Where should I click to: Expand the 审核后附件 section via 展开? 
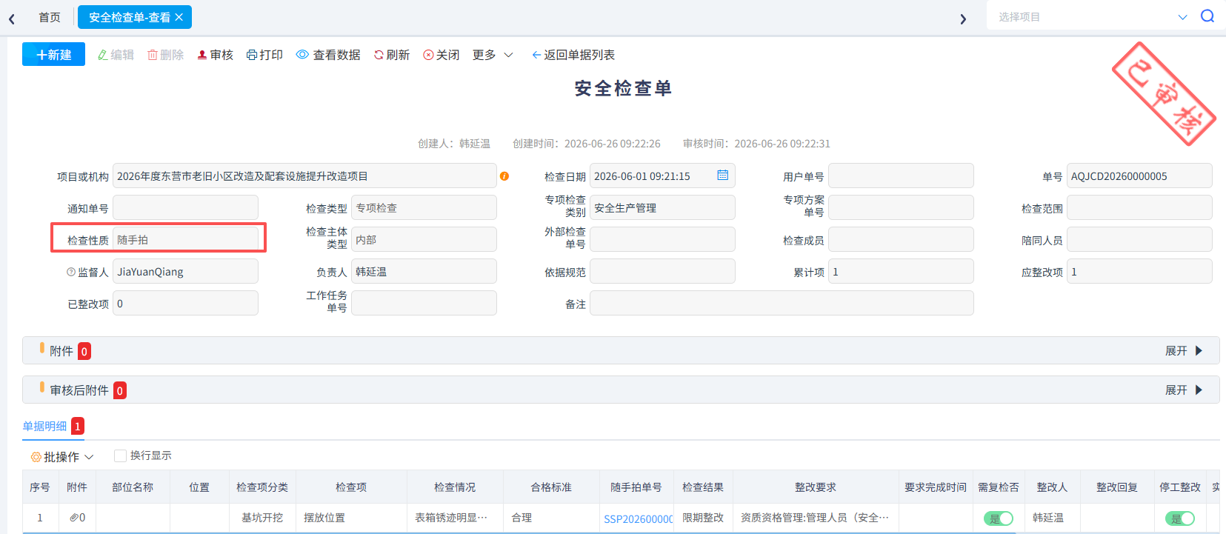coord(1183,390)
